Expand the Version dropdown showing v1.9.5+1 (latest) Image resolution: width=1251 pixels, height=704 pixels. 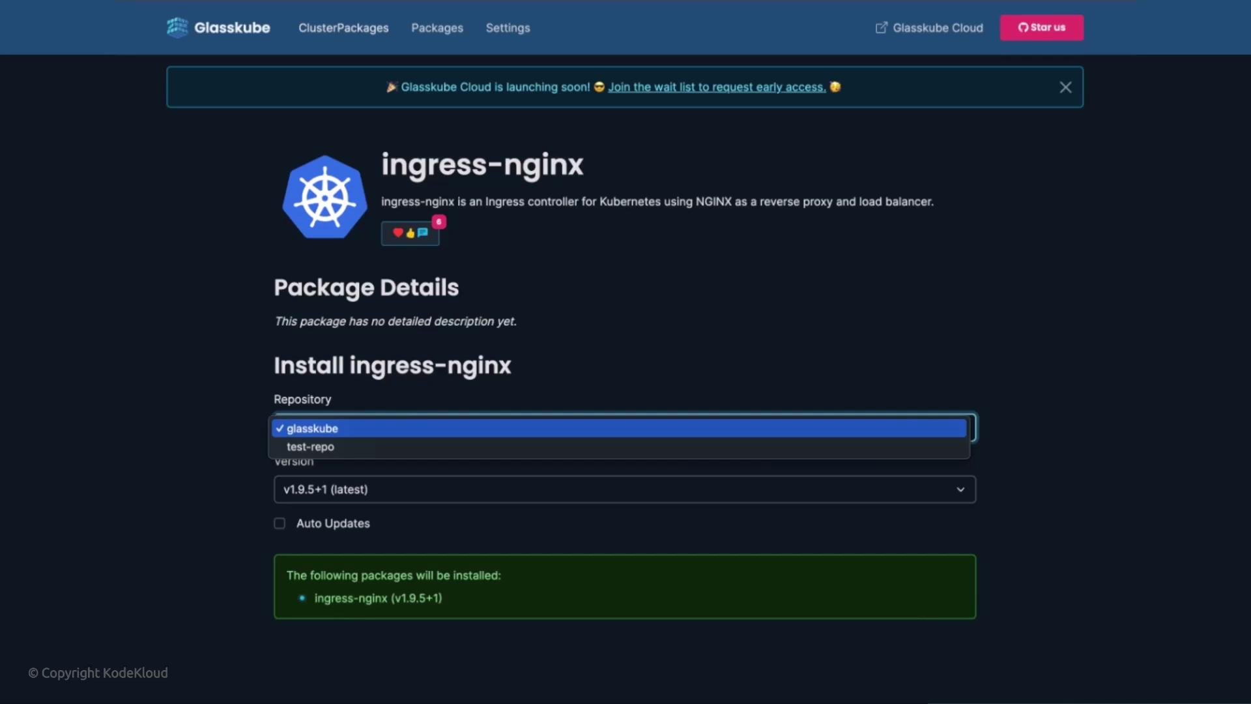pos(625,490)
